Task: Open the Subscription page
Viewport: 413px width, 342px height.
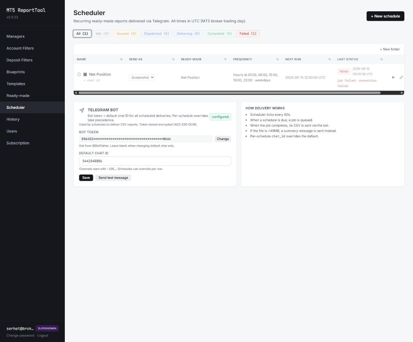Action: point(32,143)
